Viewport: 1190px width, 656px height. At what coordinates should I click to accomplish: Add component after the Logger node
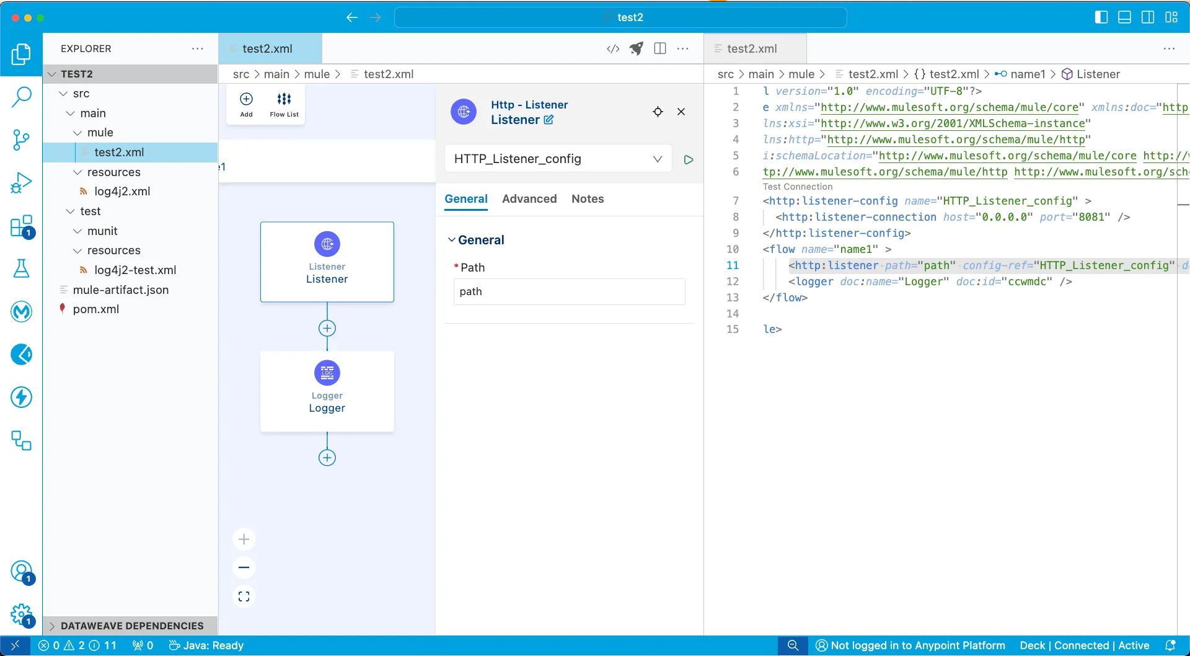(327, 458)
